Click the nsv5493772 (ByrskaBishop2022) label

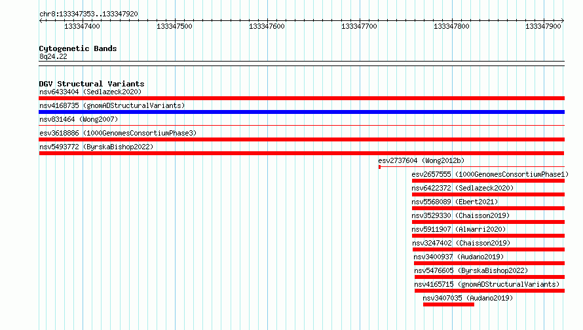[96, 147]
